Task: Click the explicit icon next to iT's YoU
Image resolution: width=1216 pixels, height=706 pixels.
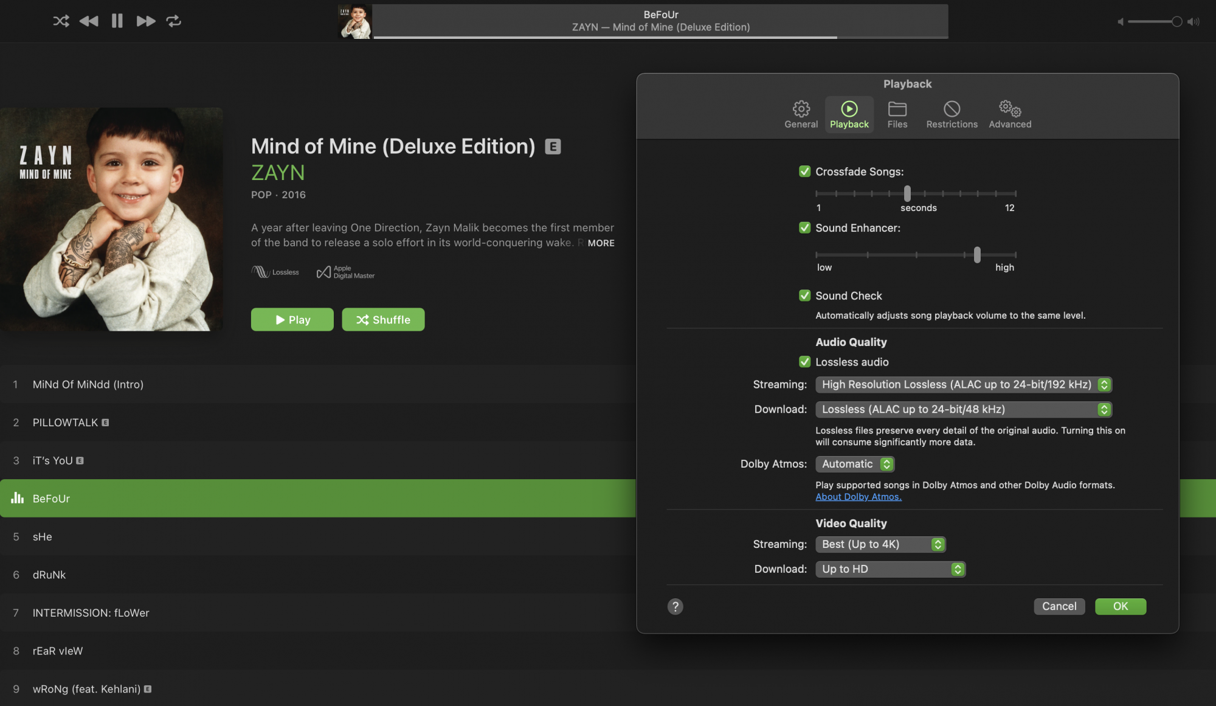Action: click(80, 460)
